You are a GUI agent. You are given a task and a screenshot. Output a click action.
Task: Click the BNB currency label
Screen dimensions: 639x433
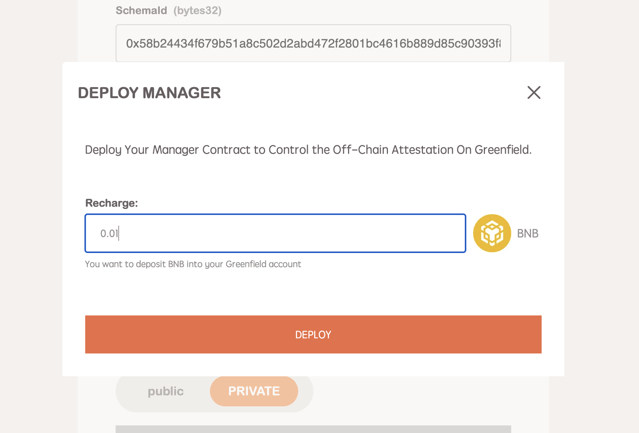tap(528, 233)
